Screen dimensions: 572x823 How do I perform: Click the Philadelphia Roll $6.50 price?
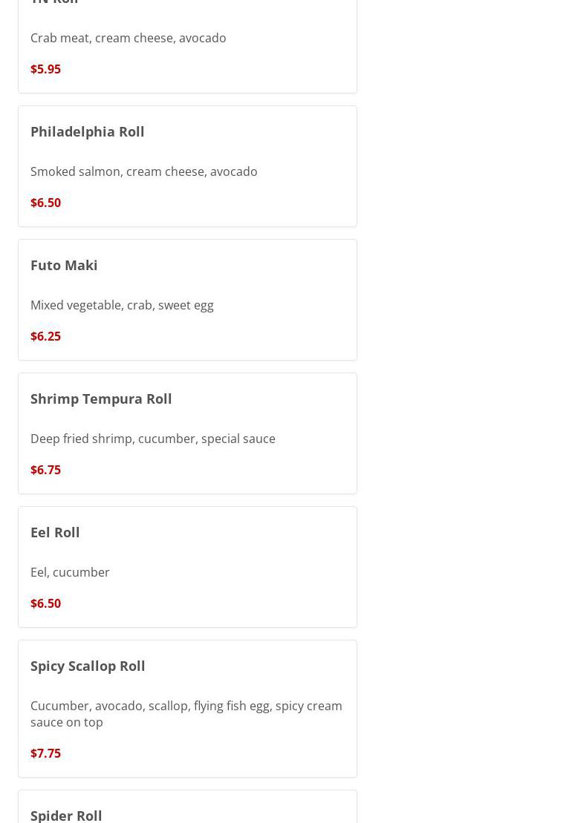click(45, 203)
